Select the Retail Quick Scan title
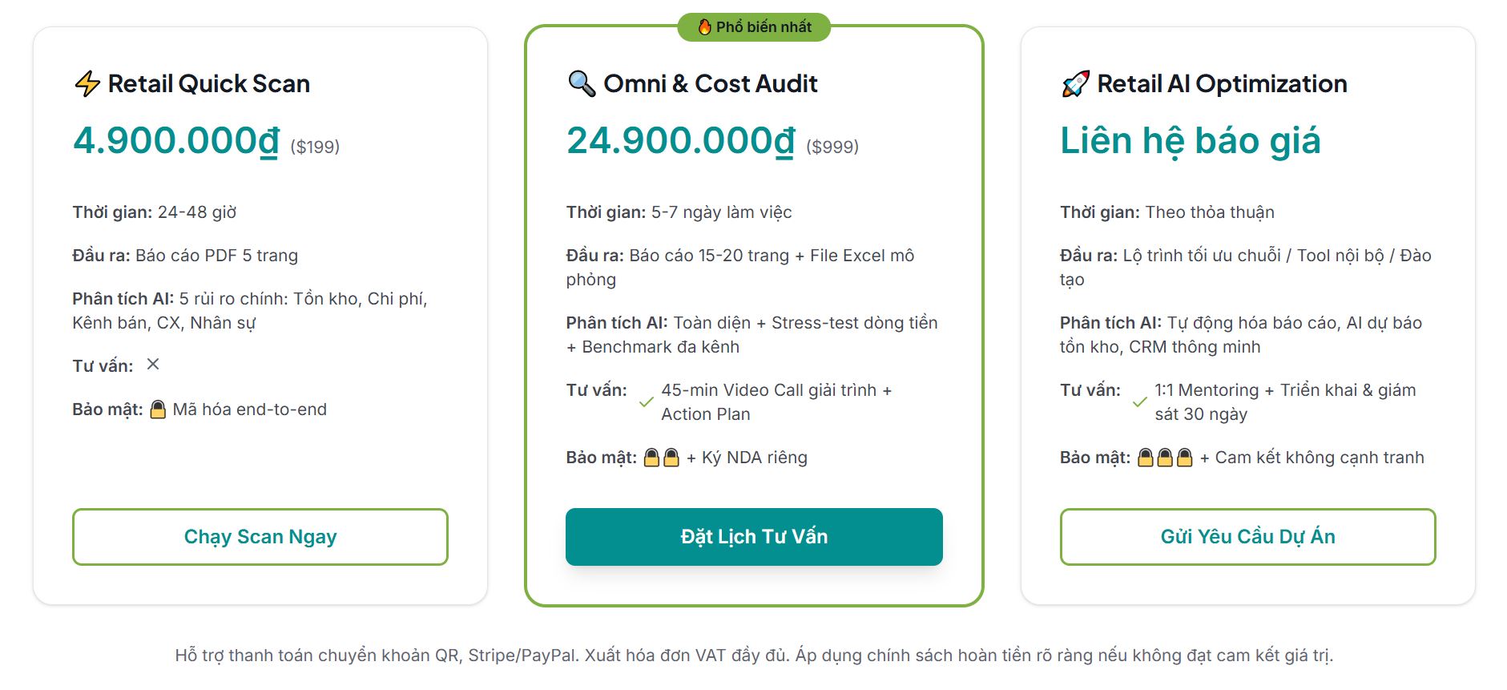Screen dimensions: 1507x690 click(208, 83)
